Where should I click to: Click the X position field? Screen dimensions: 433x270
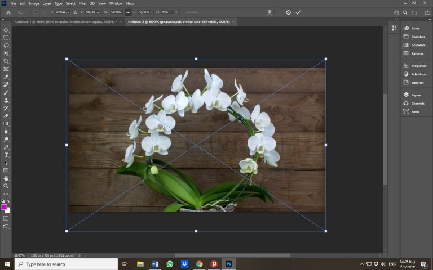(x=63, y=12)
